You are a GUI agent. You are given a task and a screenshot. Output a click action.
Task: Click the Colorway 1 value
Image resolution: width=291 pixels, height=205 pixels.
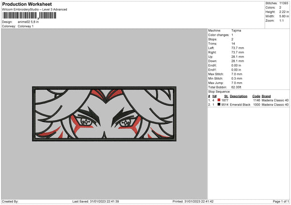26,26
